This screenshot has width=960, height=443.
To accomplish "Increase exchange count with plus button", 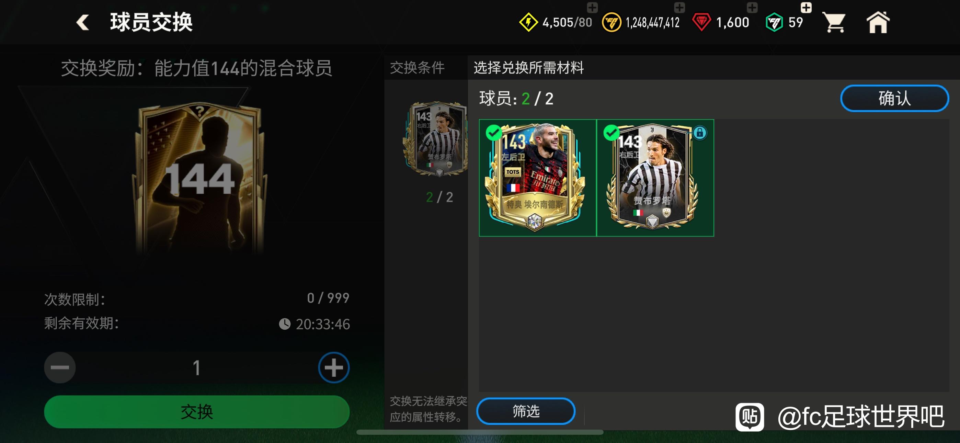I will pyautogui.click(x=333, y=367).
